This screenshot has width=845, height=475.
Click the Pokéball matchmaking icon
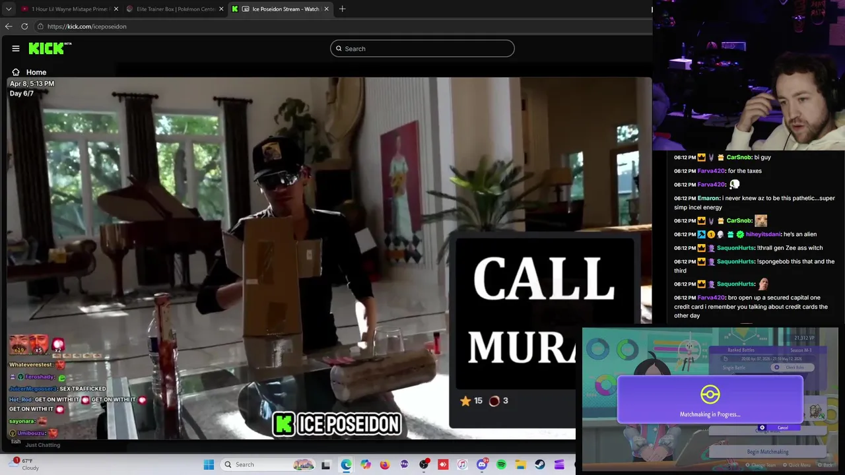[710, 395]
